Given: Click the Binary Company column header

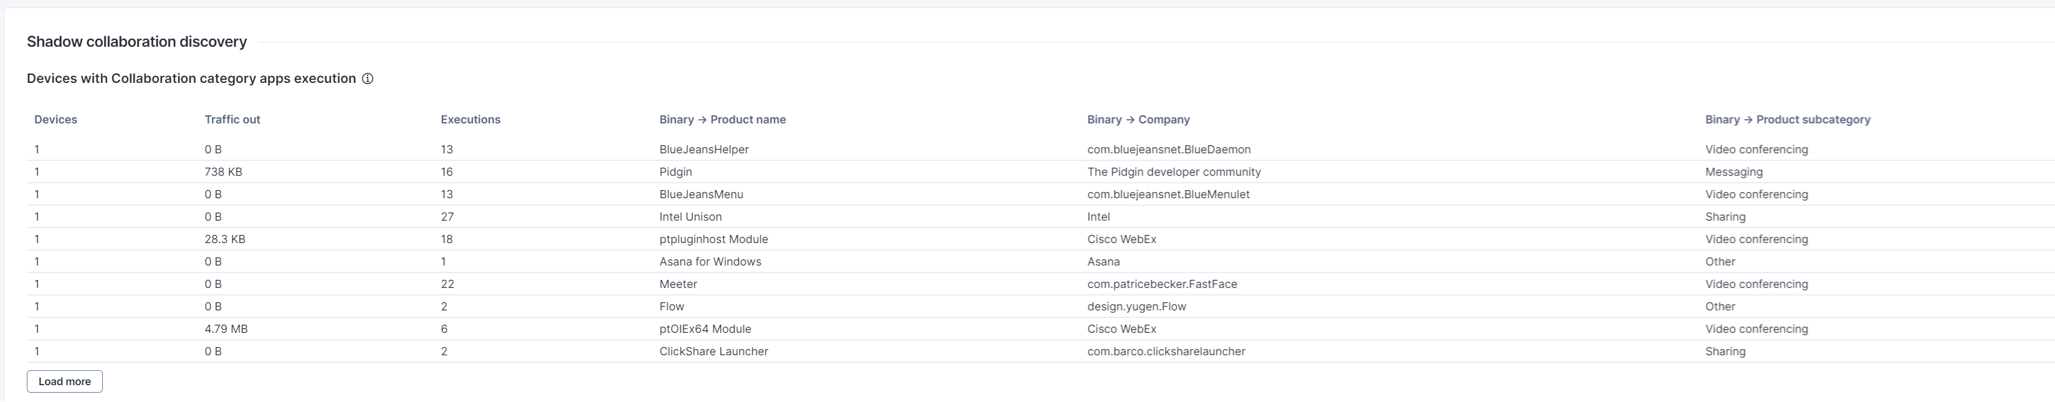Looking at the screenshot, I should [1138, 120].
